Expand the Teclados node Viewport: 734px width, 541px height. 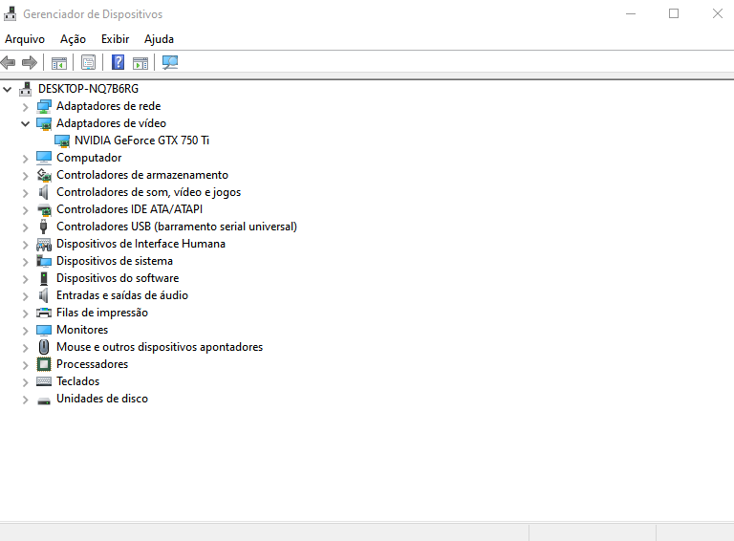pyautogui.click(x=25, y=382)
